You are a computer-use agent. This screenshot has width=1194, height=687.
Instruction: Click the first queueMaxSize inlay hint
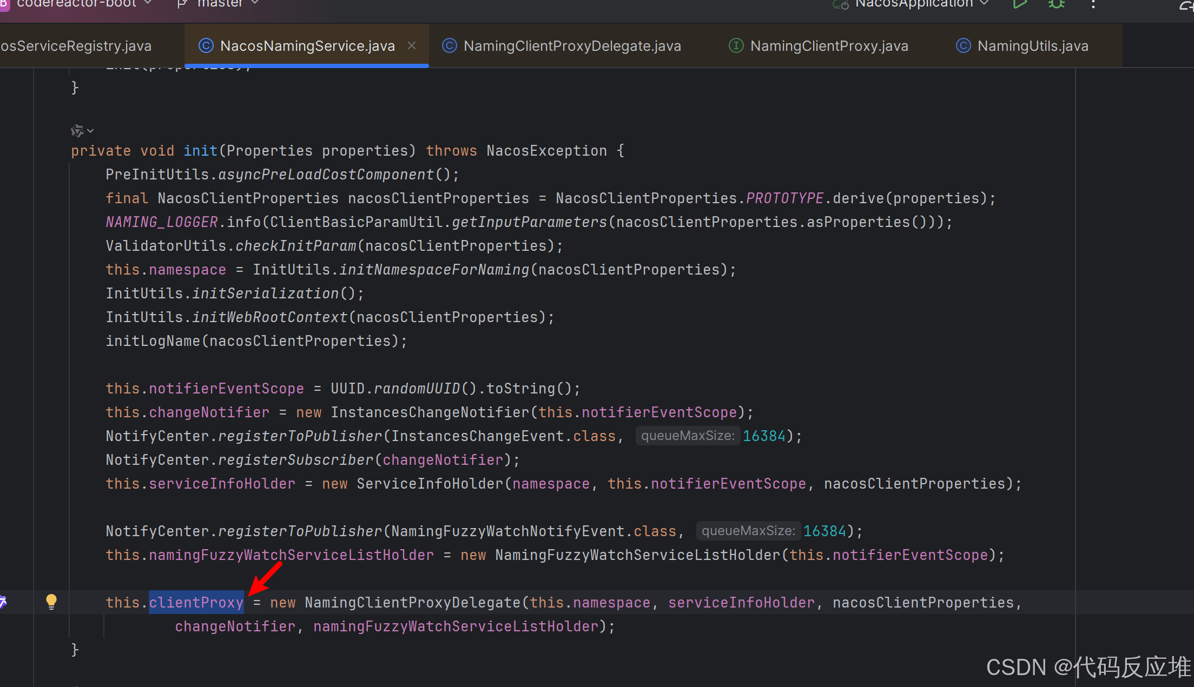tap(687, 436)
